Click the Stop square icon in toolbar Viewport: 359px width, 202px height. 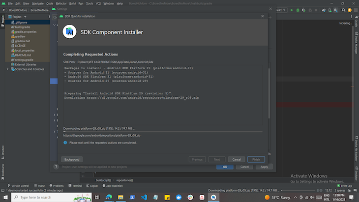point(316,10)
